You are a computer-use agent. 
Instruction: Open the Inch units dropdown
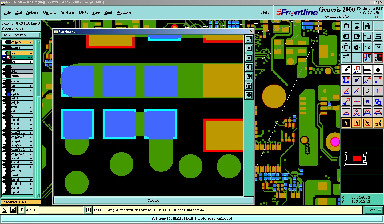373,210
